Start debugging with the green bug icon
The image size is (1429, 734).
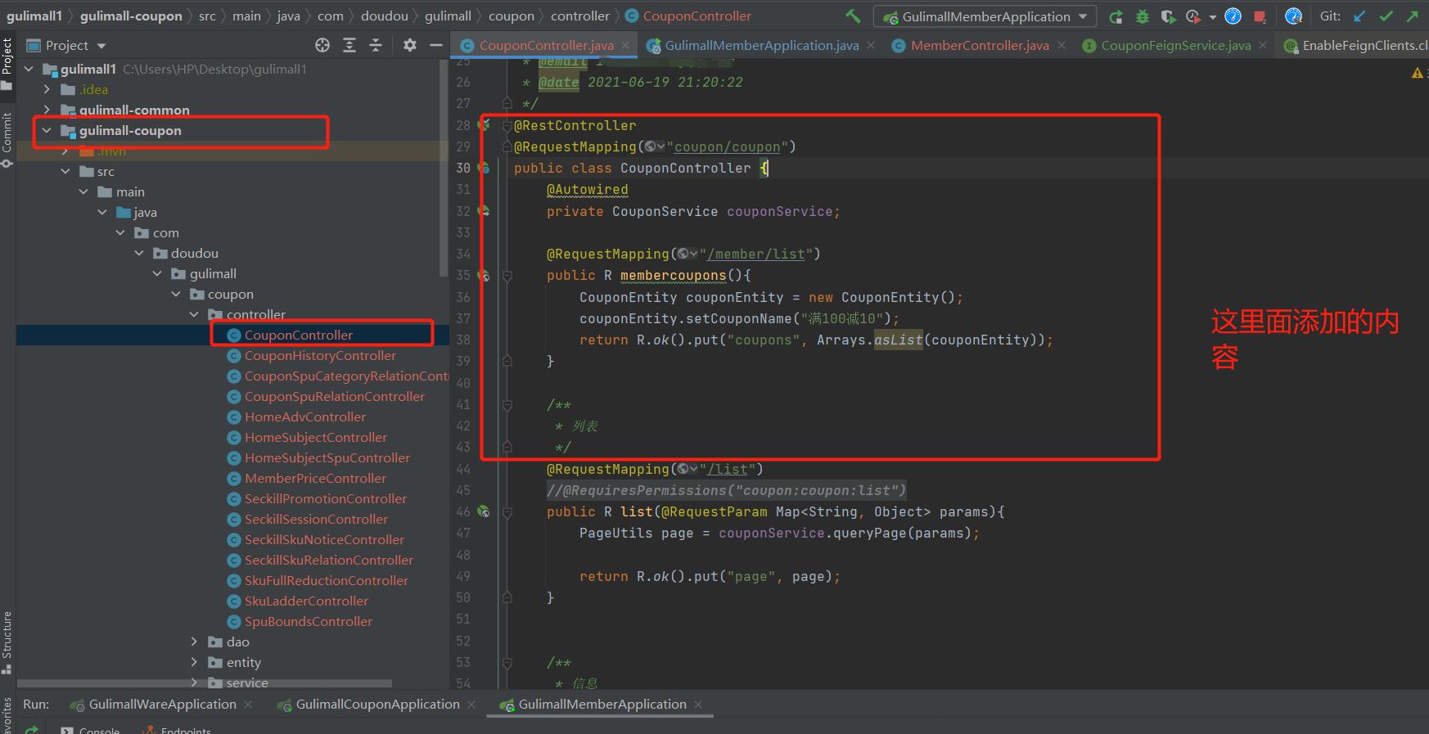(1143, 16)
